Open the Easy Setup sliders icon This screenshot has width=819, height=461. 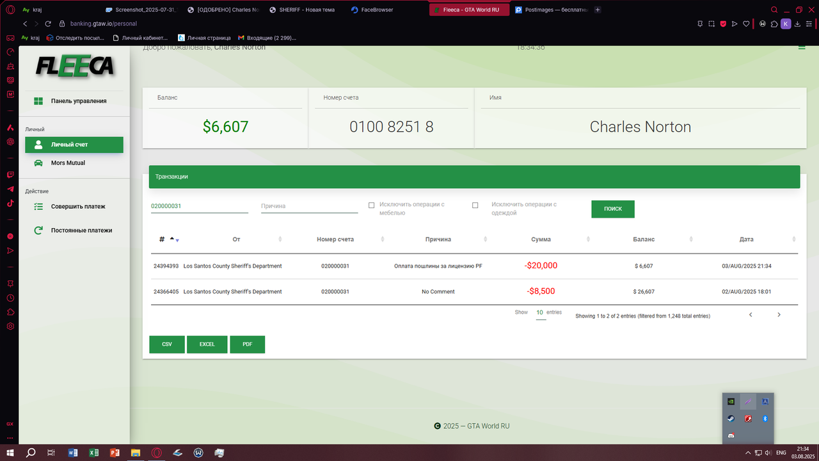[x=810, y=24]
